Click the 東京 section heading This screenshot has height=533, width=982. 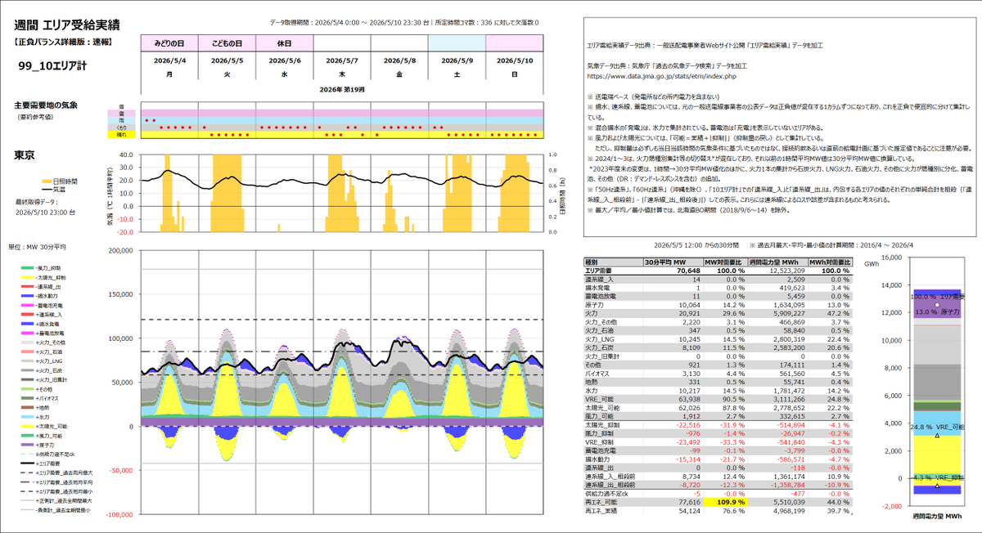pos(25,155)
